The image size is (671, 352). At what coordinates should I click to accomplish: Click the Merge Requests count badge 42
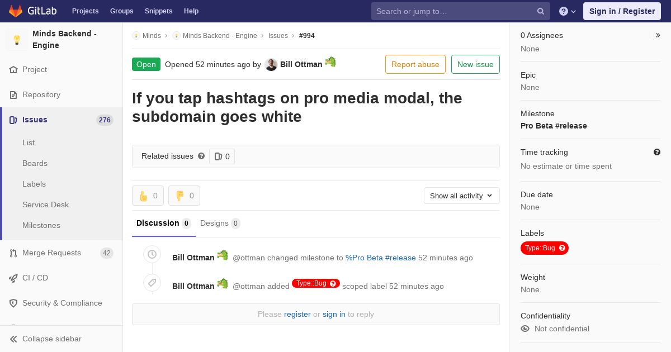click(x=107, y=253)
